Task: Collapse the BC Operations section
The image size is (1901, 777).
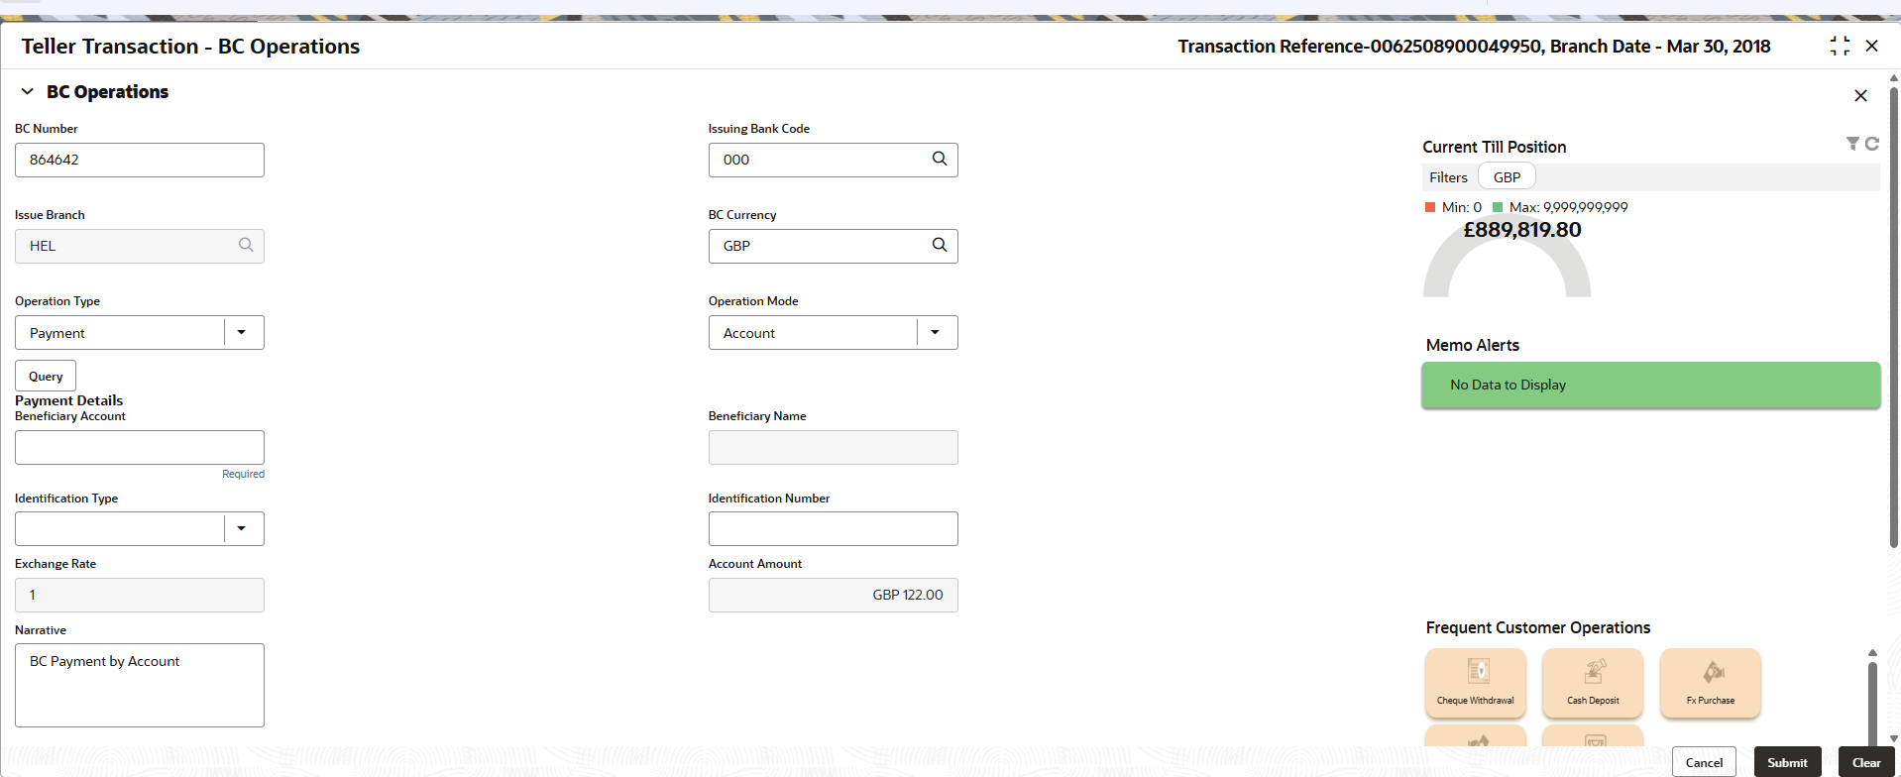Action: click(x=28, y=91)
